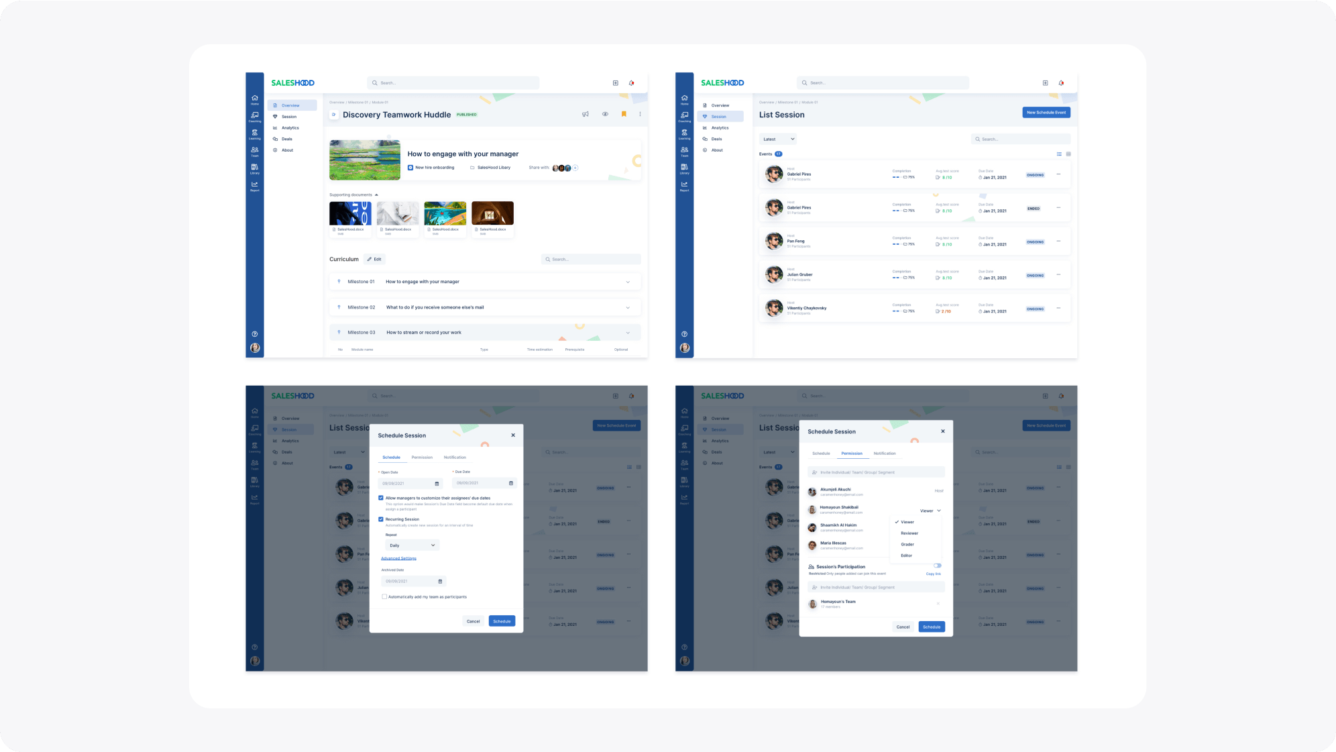The image size is (1336, 752).
Task: Open calendar picker of Open Date field
Action: (x=437, y=484)
